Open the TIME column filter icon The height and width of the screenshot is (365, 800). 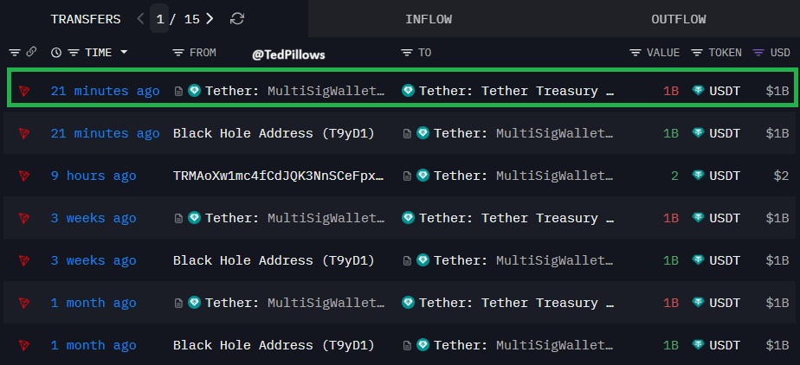pos(74,52)
